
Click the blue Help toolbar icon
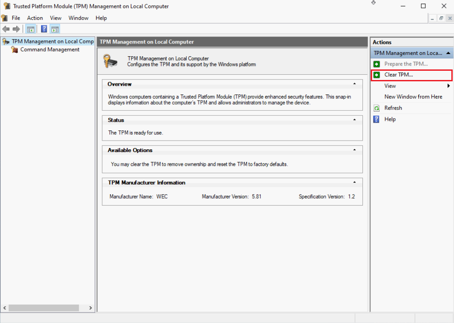(x=44, y=29)
